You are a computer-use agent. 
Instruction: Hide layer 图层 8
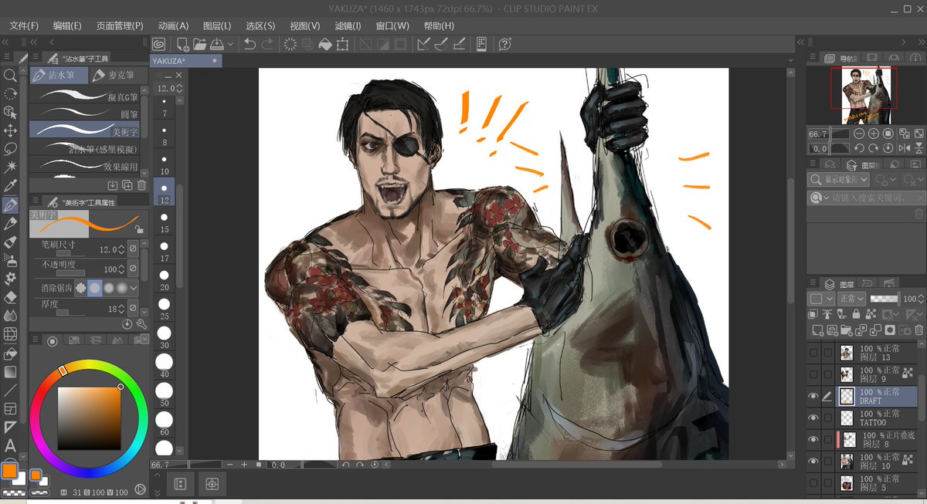813,439
